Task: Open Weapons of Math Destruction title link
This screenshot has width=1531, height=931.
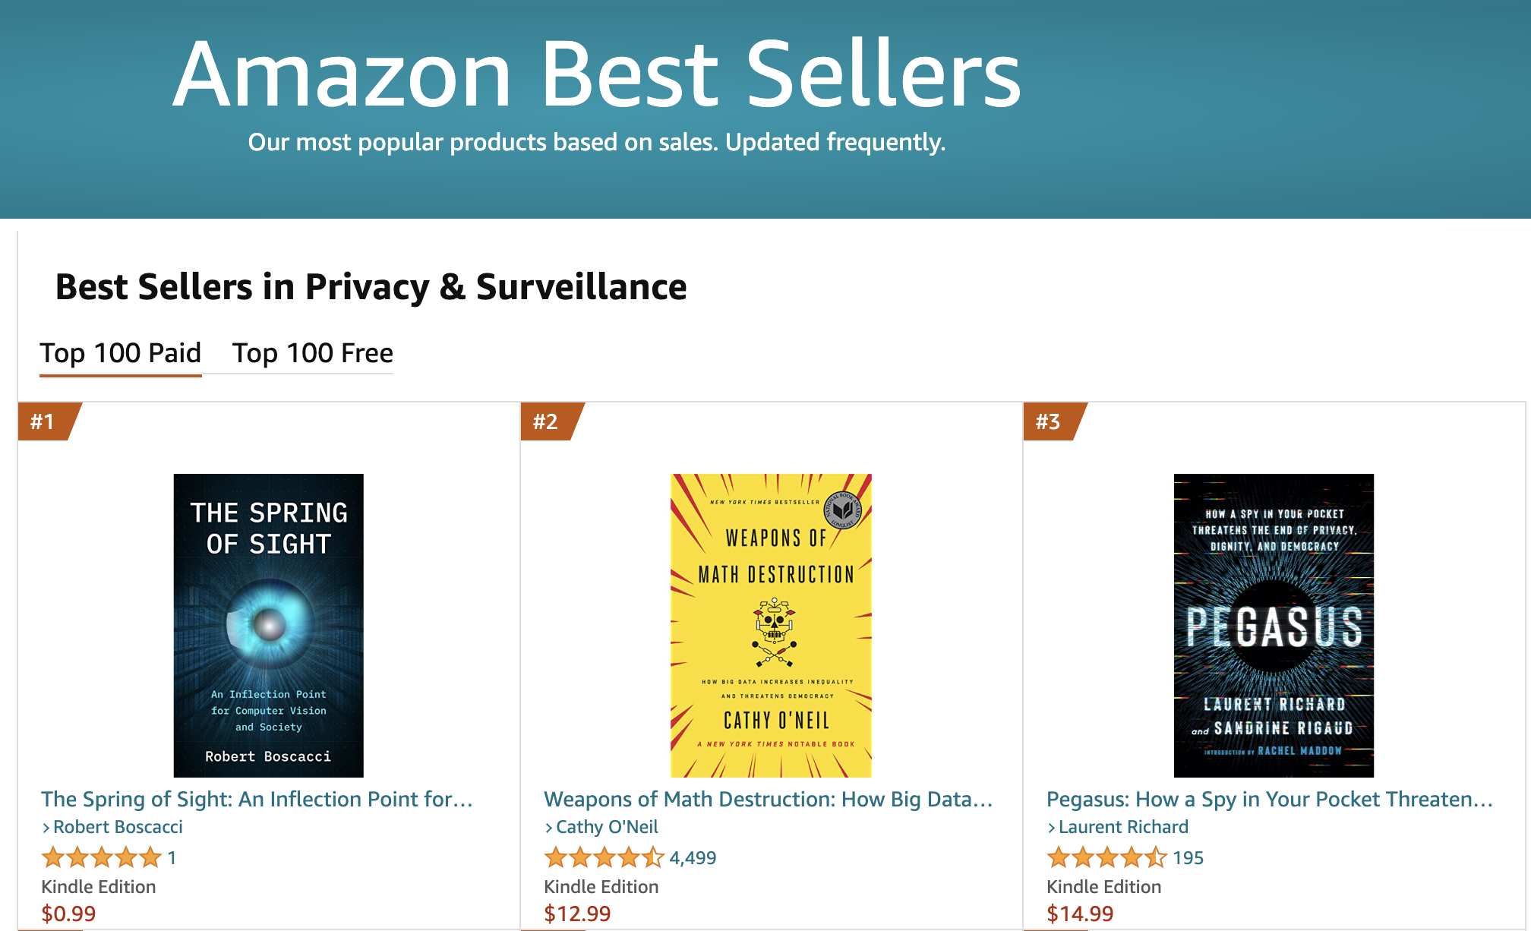Action: click(769, 799)
